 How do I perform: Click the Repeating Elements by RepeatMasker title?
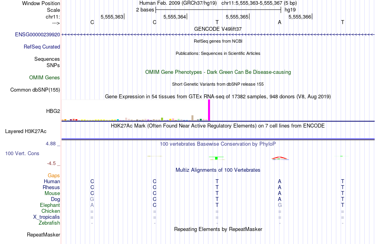[x=218, y=229]
